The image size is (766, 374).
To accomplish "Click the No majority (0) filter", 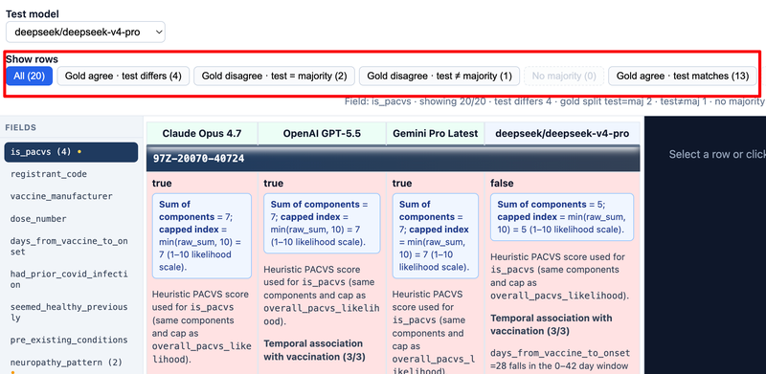I will (x=564, y=77).
